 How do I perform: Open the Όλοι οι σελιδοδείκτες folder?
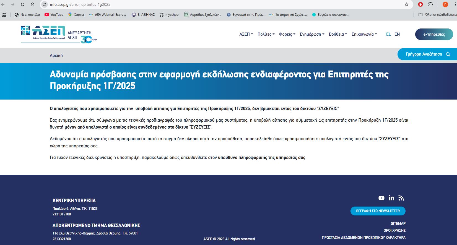[438, 15]
